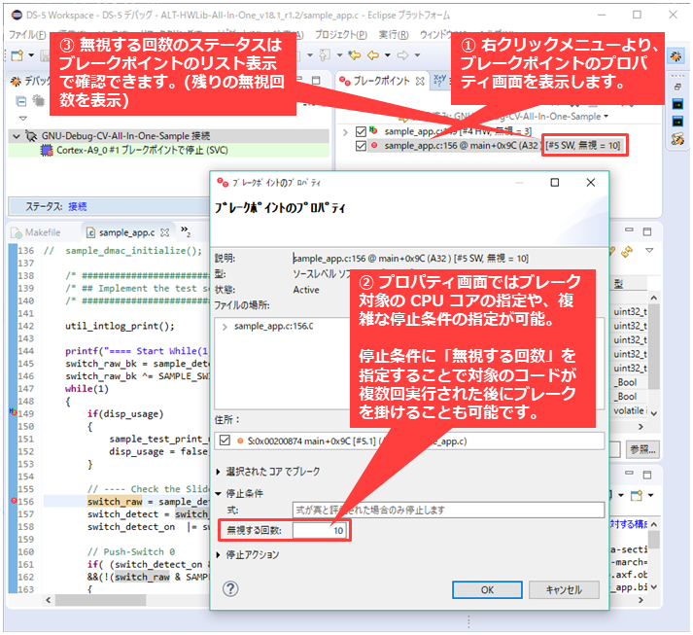Screen dimensions: 693x635
Task: Uncheck the sample_app.c:156 breakpoint checkbox
Action: click(x=362, y=146)
